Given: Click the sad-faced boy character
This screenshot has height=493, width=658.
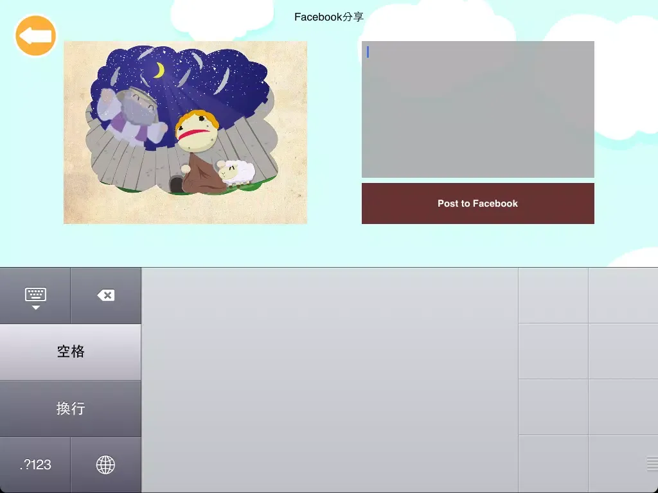Looking at the screenshot, I should click(x=194, y=131).
